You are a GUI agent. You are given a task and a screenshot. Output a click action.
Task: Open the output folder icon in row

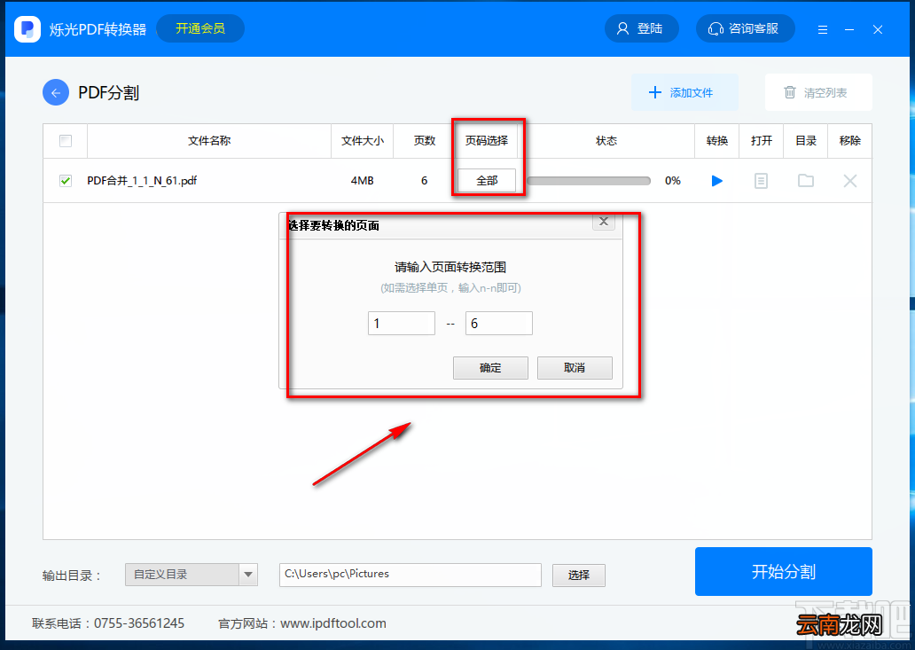click(x=806, y=180)
